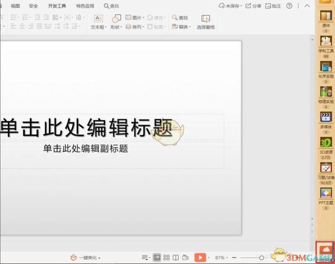Click the 选择窗格 button
This screenshot has width=335, height=264.
click(x=206, y=22)
